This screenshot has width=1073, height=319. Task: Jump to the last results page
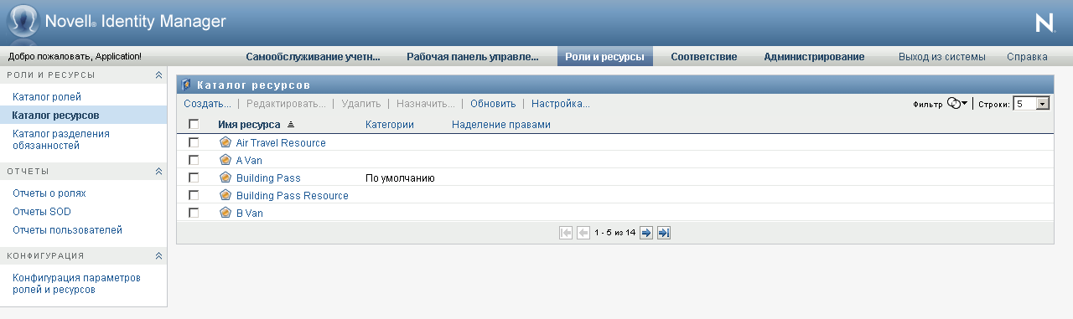coord(664,233)
